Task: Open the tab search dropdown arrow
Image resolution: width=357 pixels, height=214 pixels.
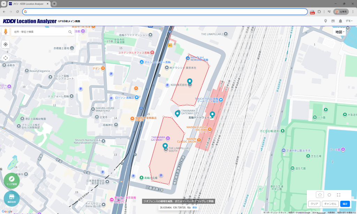Action: (3, 3)
